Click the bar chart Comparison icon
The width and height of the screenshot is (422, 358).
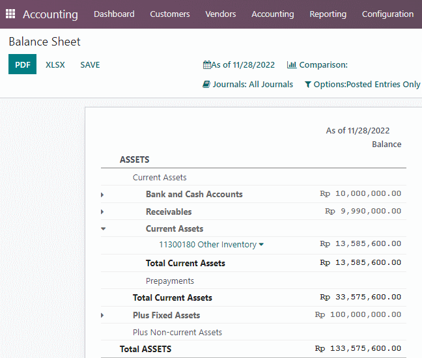(x=292, y=65)
